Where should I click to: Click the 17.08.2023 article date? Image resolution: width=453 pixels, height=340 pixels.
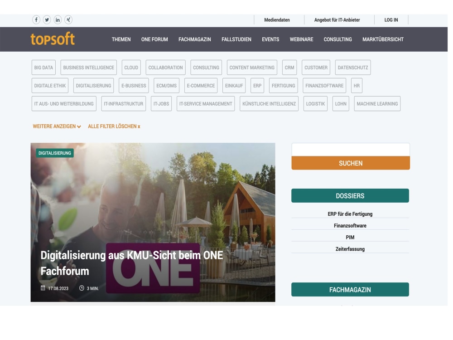tap(55, 288)
